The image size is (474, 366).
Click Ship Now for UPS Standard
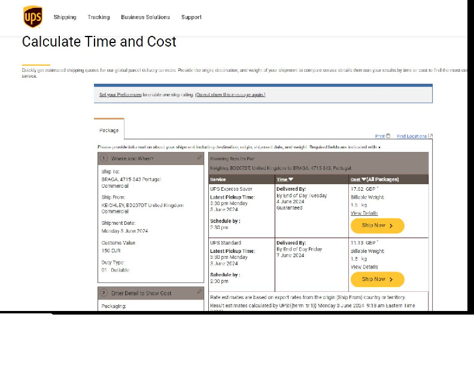pos(377,279)
